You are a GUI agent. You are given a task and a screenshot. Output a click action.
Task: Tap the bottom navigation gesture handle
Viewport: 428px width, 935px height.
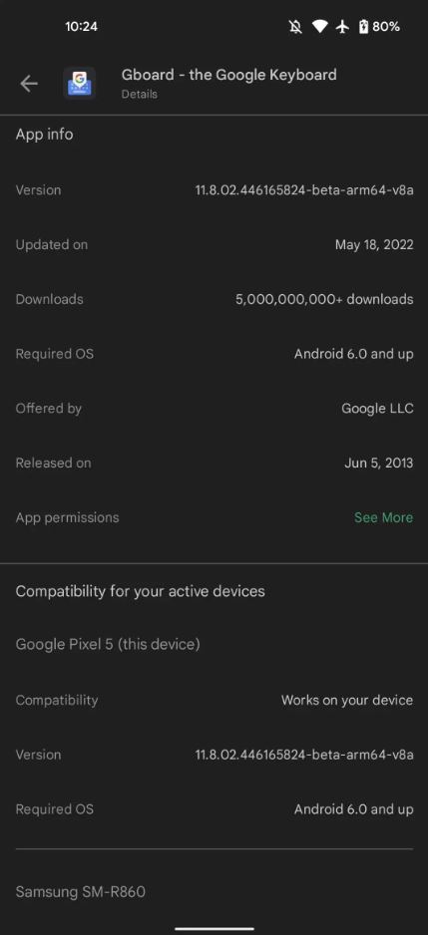pos(214,928)
